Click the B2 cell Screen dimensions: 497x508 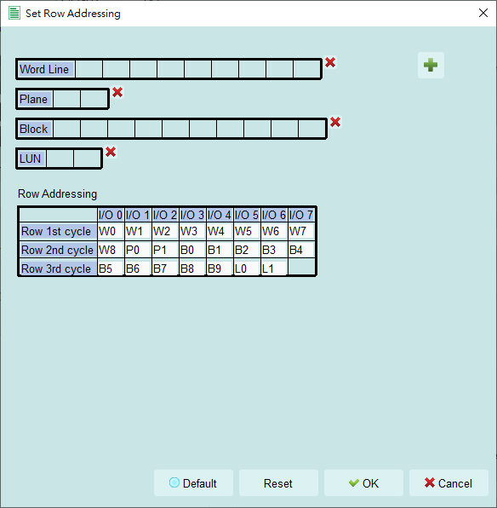click(247, 250)
